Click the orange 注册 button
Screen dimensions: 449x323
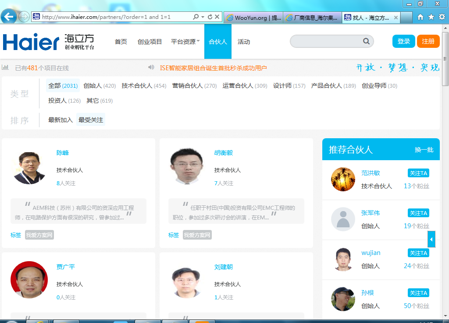pyautogui.click(x=428, y=41)
